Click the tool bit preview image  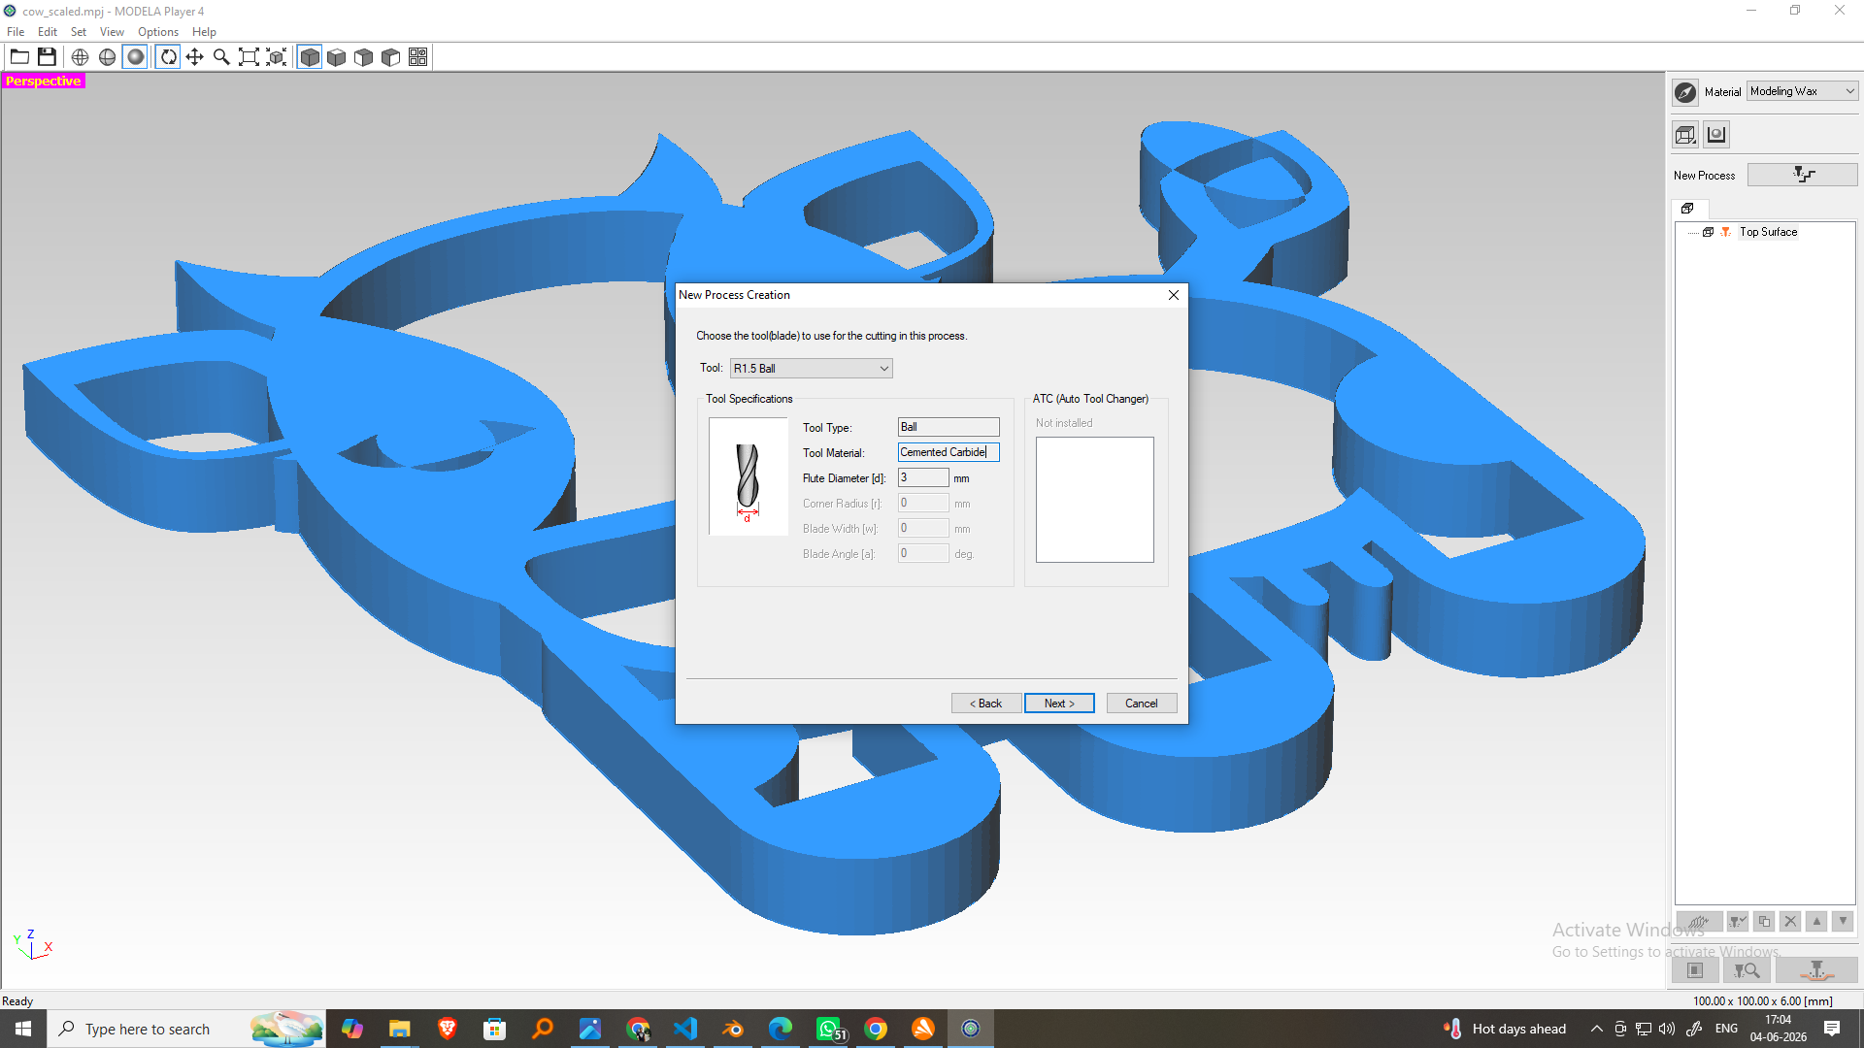(x=748, y=476)
